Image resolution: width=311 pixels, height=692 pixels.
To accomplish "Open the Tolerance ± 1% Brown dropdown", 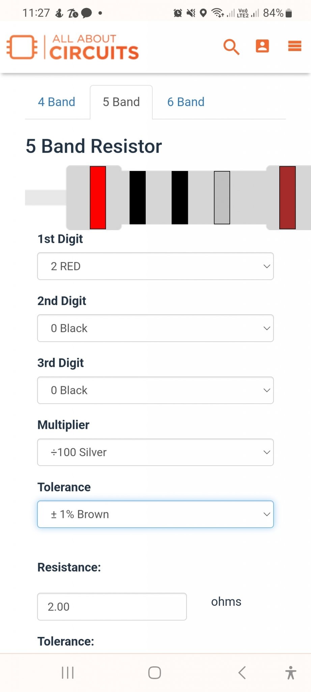I will click(155, 514).
